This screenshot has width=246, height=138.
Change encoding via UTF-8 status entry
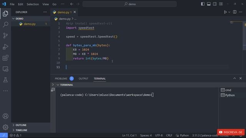coord(159,135)
